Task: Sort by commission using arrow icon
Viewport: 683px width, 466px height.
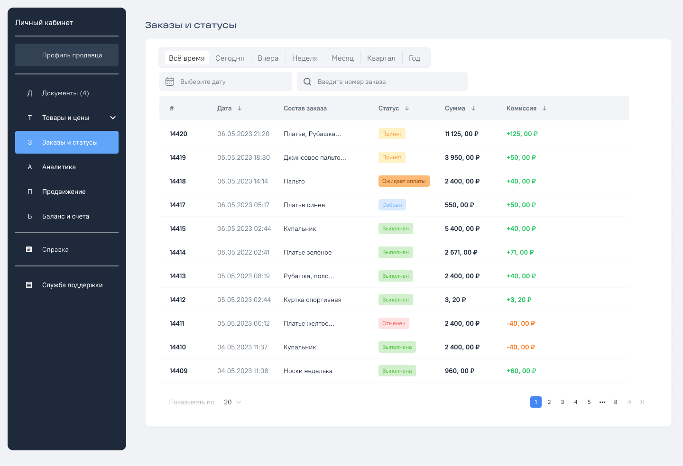Action: (545, 108)
